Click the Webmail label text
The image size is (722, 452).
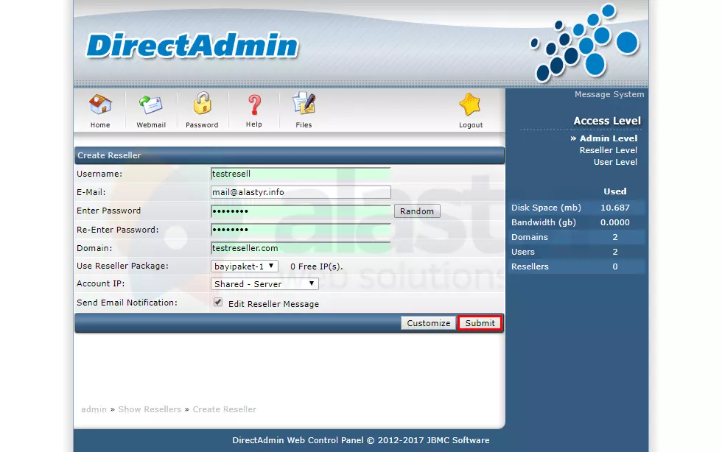tap(151, 125)
